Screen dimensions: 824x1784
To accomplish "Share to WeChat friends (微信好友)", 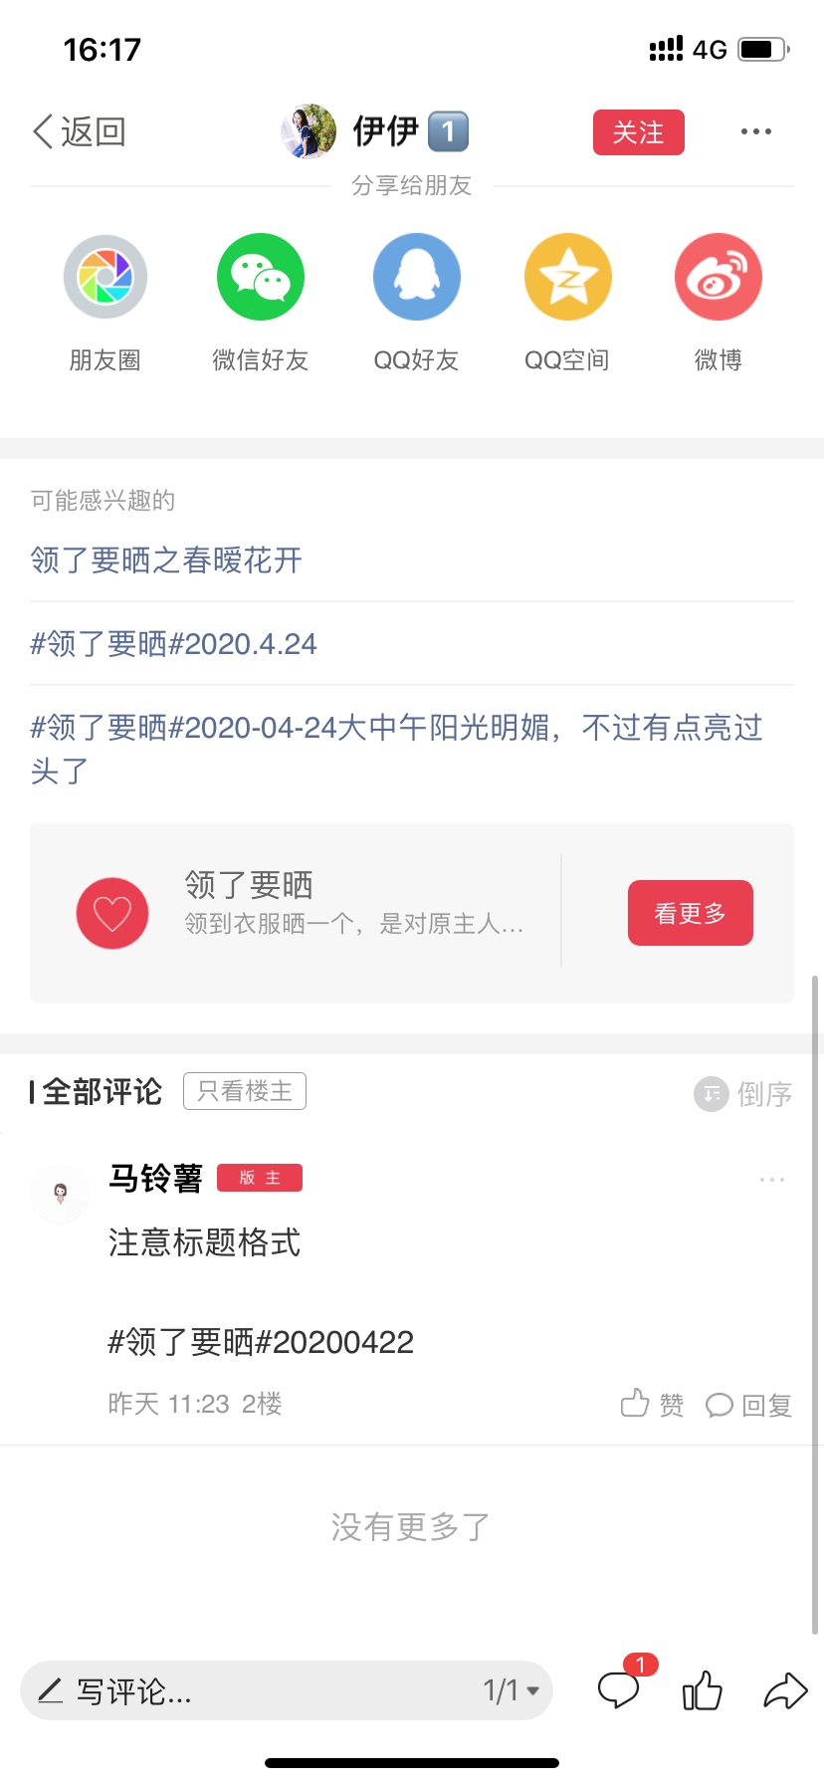I will click(261, 278).
